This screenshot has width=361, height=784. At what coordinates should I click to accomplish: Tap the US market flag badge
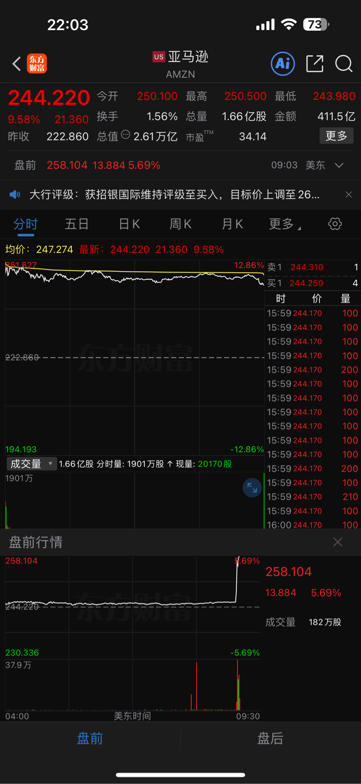(x=159, y=57)
